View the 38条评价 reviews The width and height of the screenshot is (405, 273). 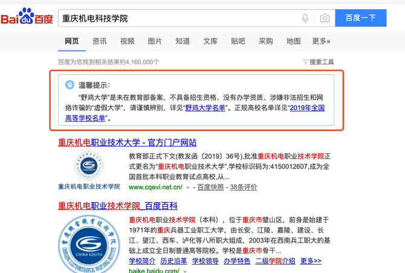[x=244, y=187]
